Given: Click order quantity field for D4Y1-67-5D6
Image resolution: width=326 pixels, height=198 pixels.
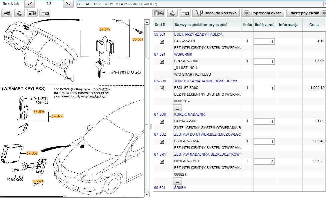Looking at the screenshot, I should (264, 121).
